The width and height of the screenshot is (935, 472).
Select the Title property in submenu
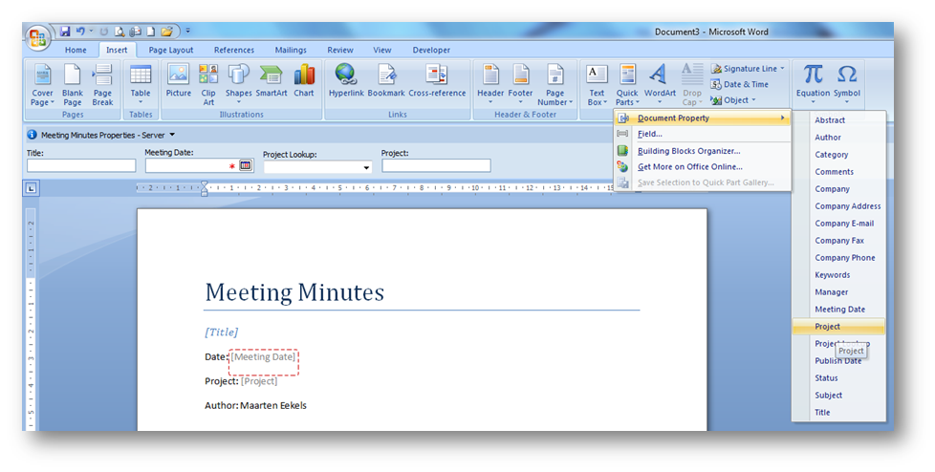pos(838,413)
